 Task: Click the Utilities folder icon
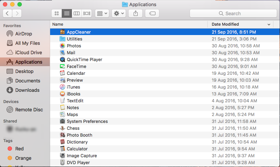pos(62,39)
